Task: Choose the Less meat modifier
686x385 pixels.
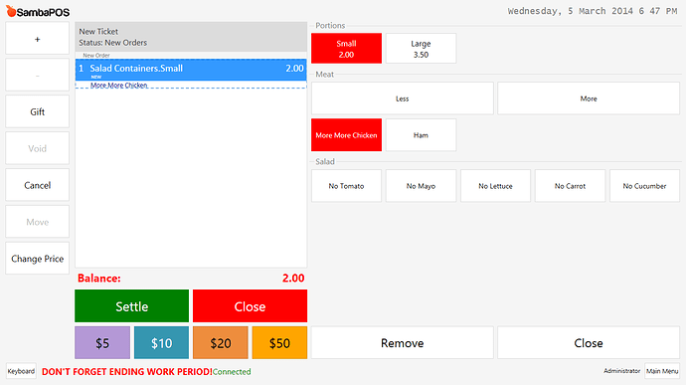Action: tap(402, 98)
